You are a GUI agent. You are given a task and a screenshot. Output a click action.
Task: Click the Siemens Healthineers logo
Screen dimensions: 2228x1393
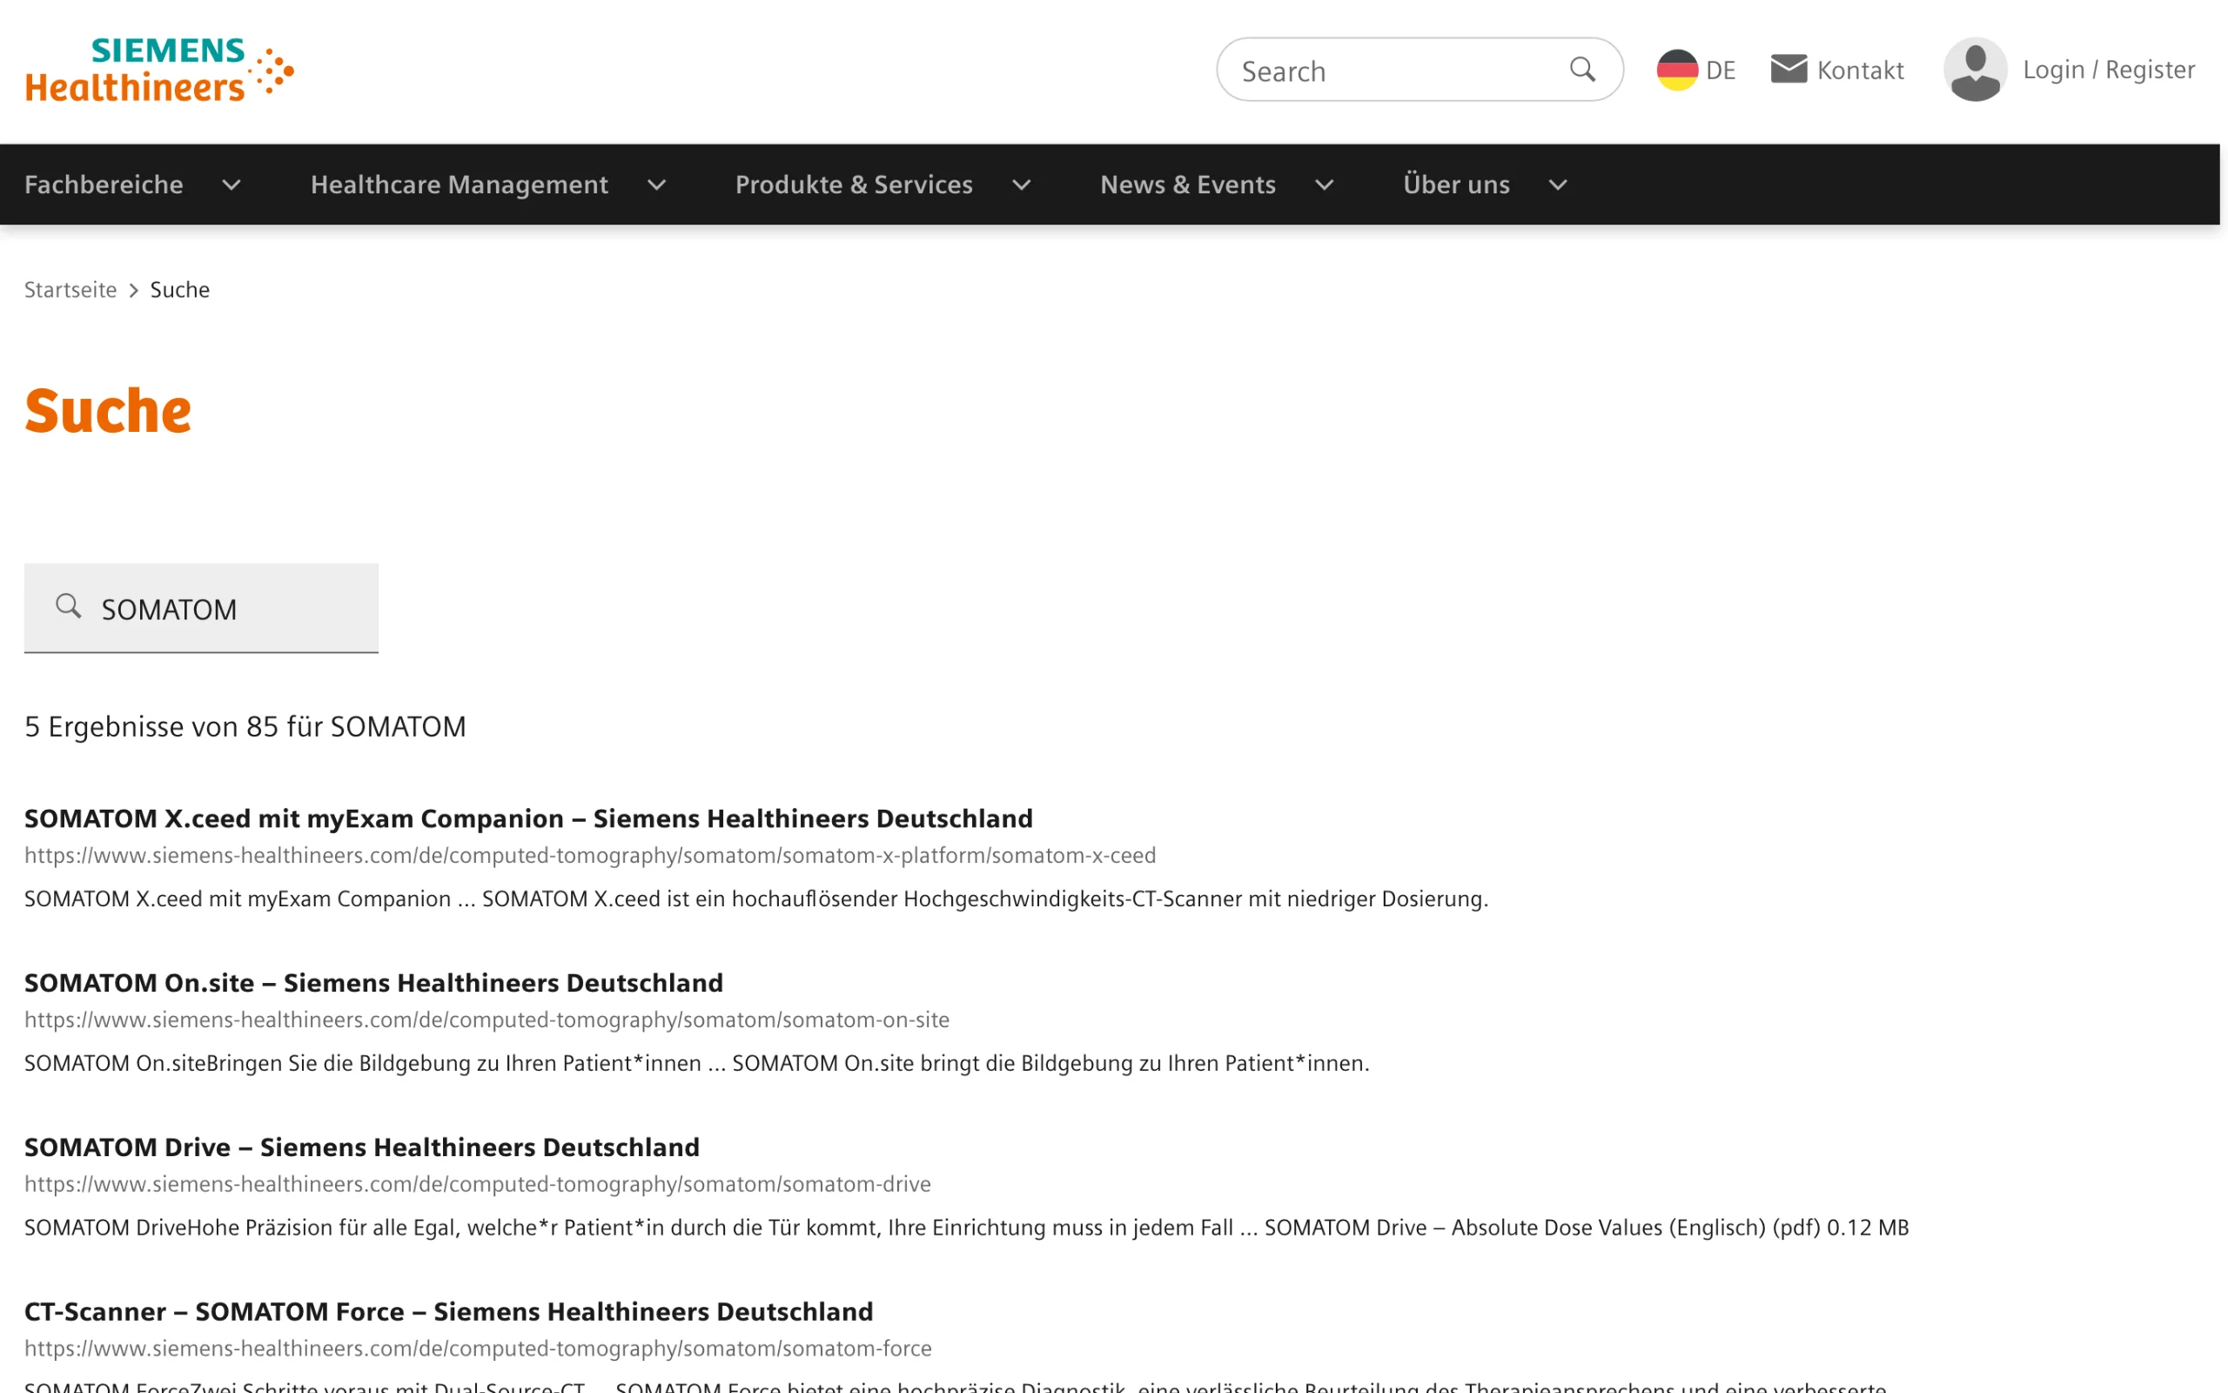[x=159, y=69]
